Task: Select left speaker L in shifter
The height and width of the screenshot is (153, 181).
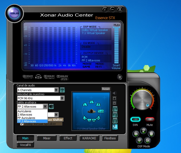Action: tap(85, 104)
